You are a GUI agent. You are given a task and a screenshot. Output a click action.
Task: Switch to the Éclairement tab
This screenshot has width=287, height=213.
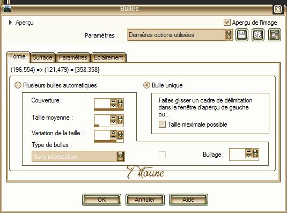click(x=108, y=57)
